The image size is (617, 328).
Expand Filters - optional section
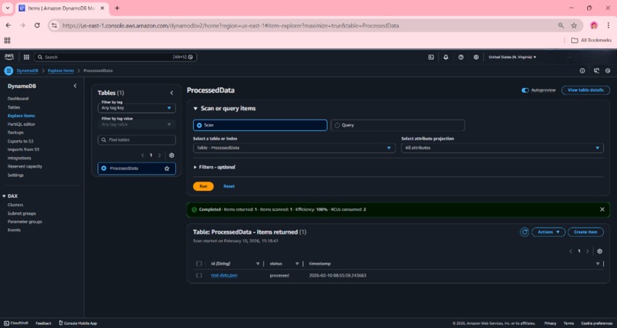pos(214,167)
